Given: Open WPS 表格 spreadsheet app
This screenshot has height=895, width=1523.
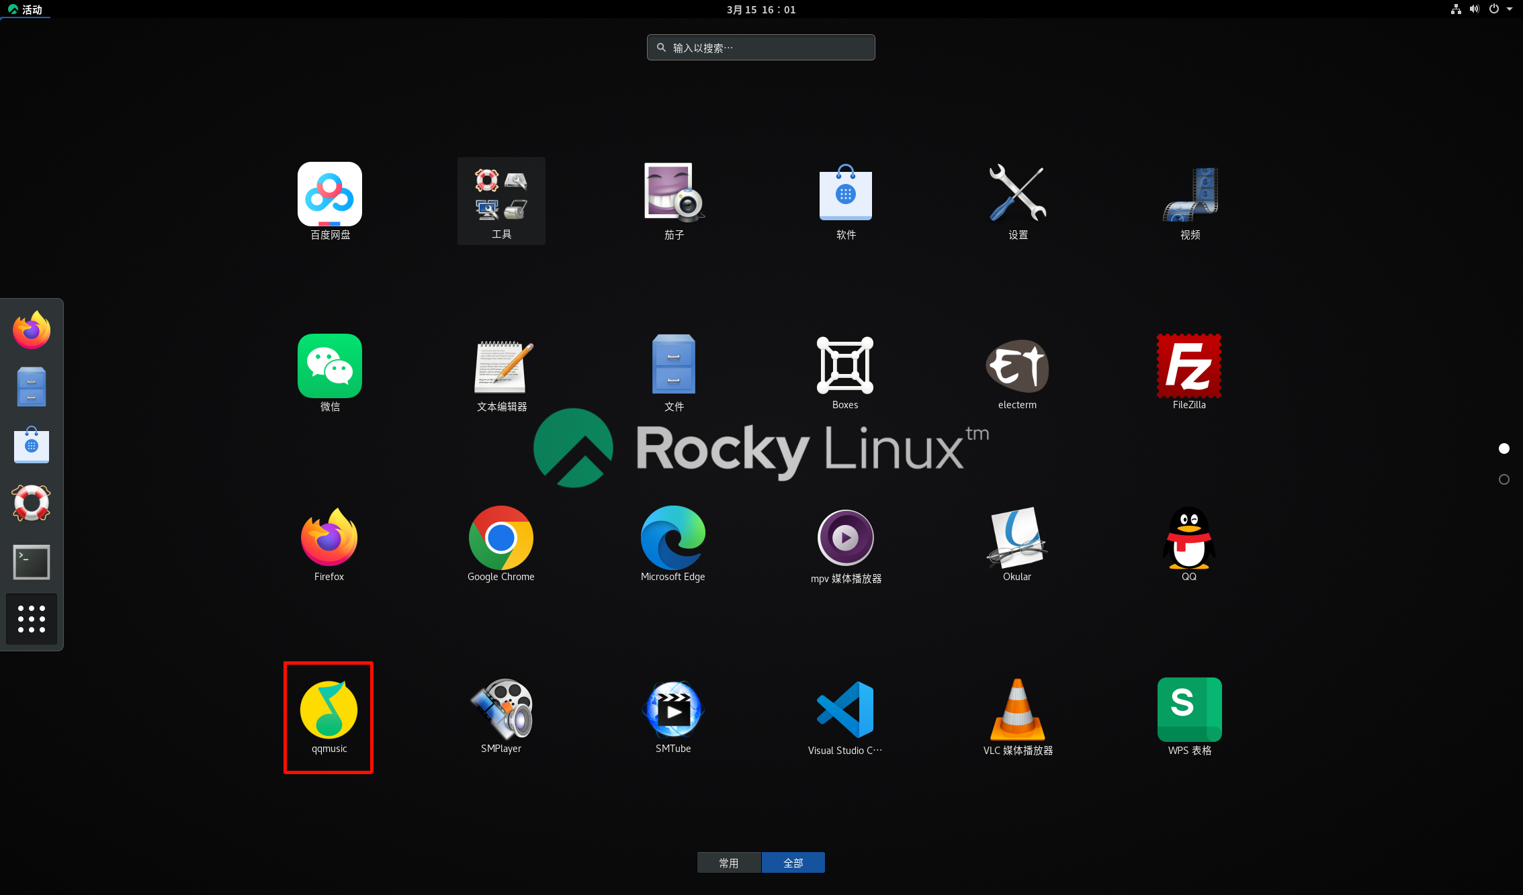Looking at the screenshot, I should pyautogui.click(x=1189, y=710).
